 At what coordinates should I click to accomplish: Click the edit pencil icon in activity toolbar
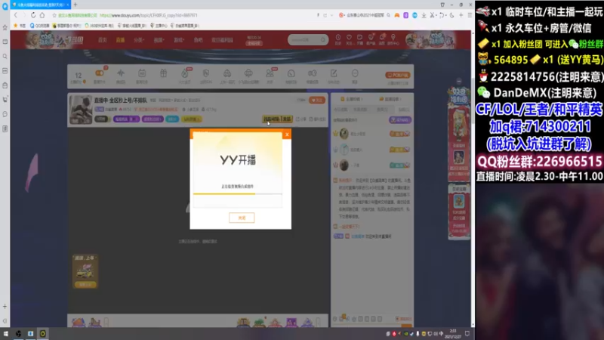coord(334,75)
